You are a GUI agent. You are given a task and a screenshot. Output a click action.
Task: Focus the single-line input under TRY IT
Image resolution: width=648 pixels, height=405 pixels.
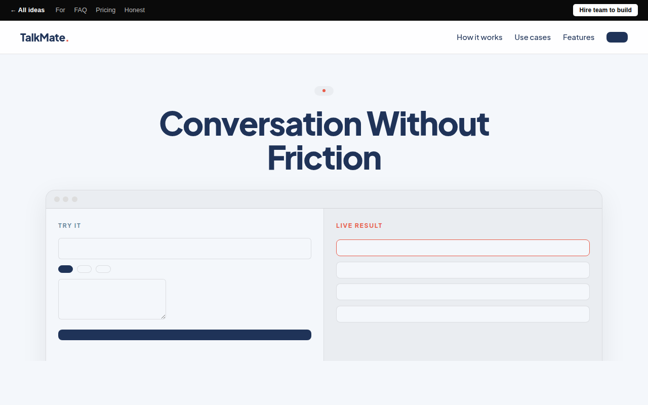pos(185,249)
